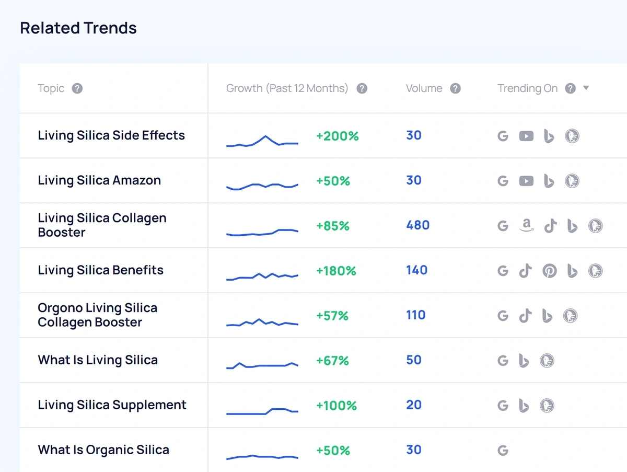Click the Growth (Past 12 Months) column header

click(287, 88)
